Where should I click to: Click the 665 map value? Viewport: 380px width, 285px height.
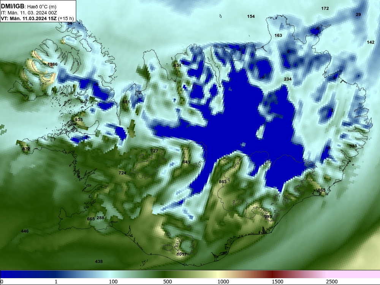tap(91, 219)
